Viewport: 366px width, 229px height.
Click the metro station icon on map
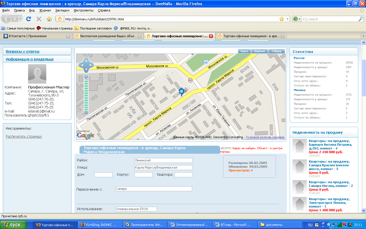(190, 80)
